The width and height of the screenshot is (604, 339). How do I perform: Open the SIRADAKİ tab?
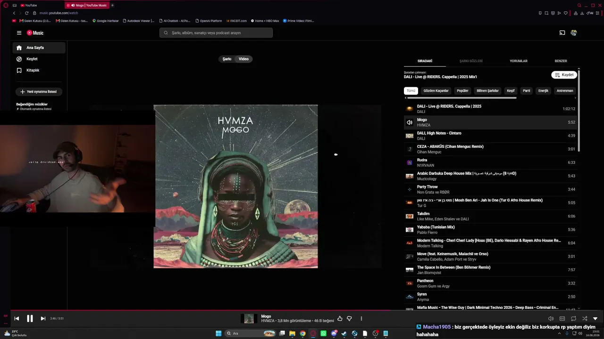[x=425, y=61]
